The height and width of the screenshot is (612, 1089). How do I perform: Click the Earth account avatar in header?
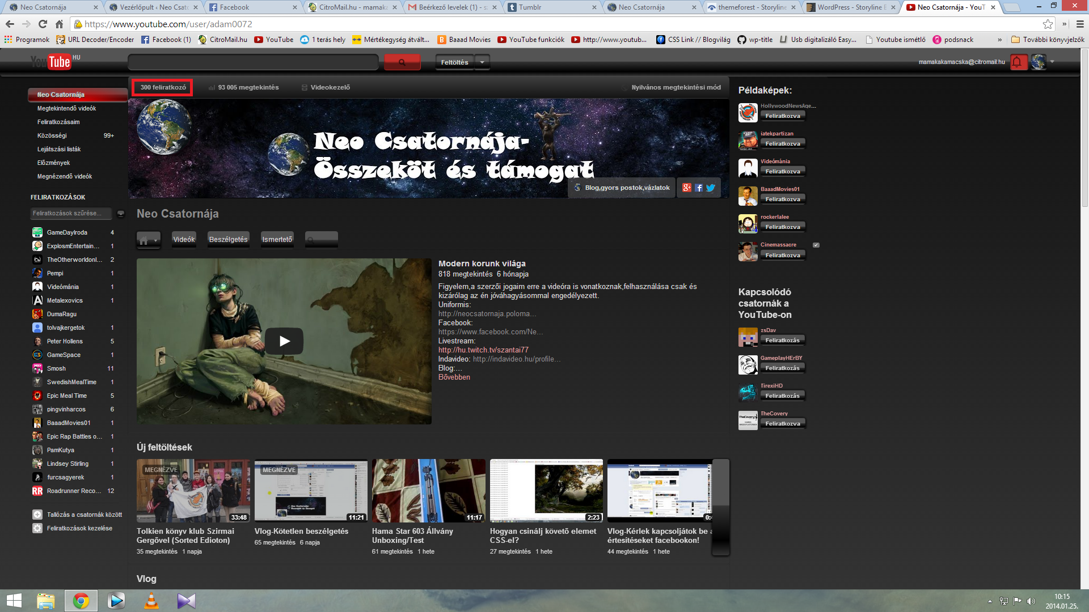point(1039,62)
